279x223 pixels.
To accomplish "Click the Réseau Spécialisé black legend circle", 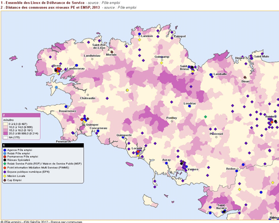I will tap(5, 160).
